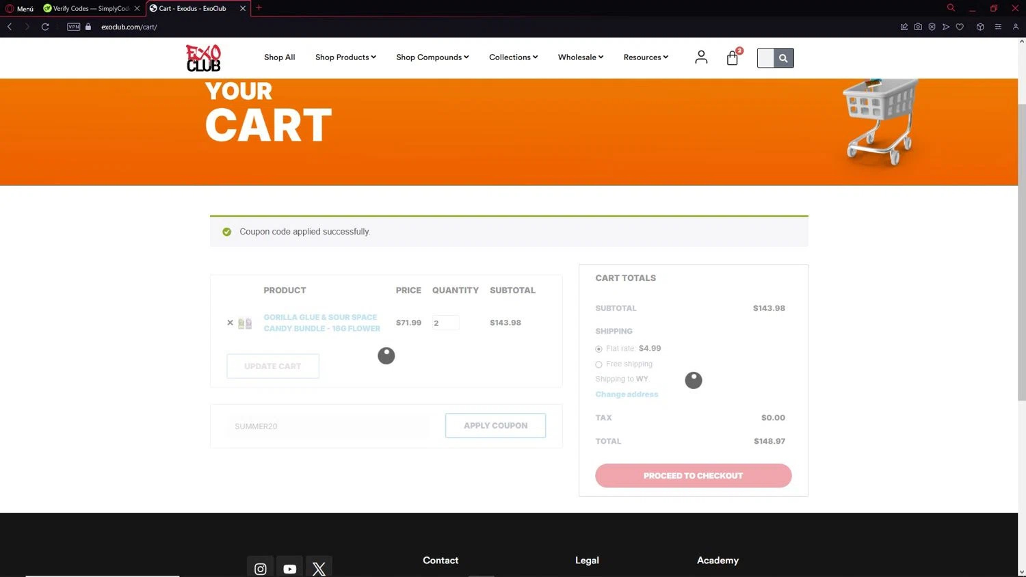Open a new browser tab
This screenshot has height=577, width=1026.
pyautogui.click(x=259, y=8)
